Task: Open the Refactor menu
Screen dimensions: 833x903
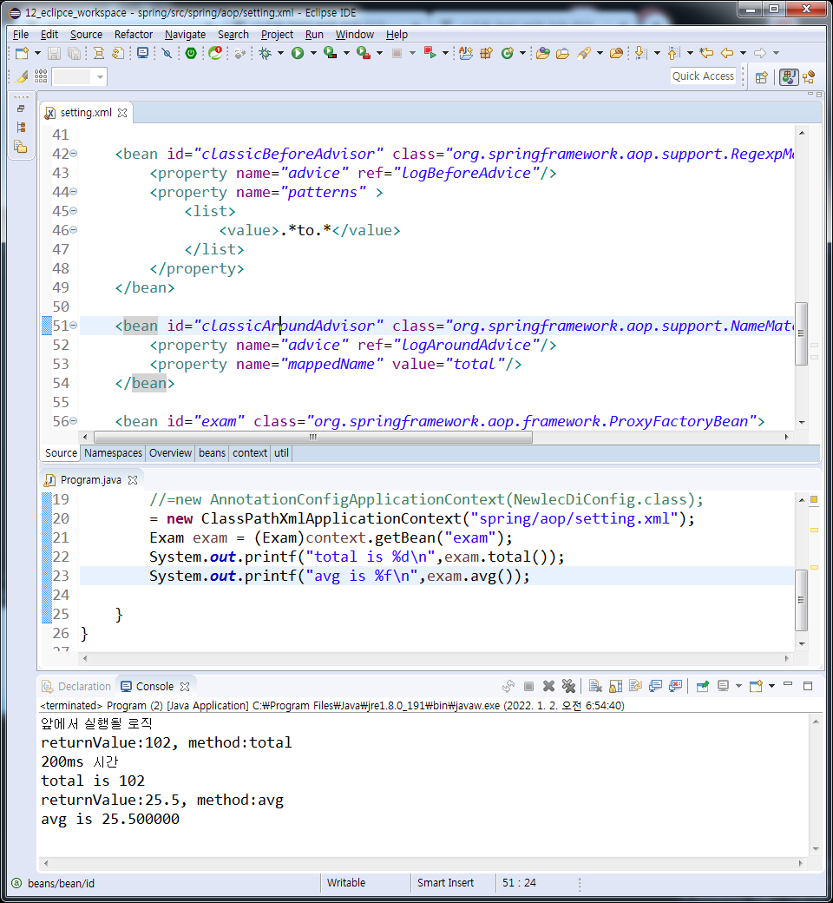Action: point(134,35)
